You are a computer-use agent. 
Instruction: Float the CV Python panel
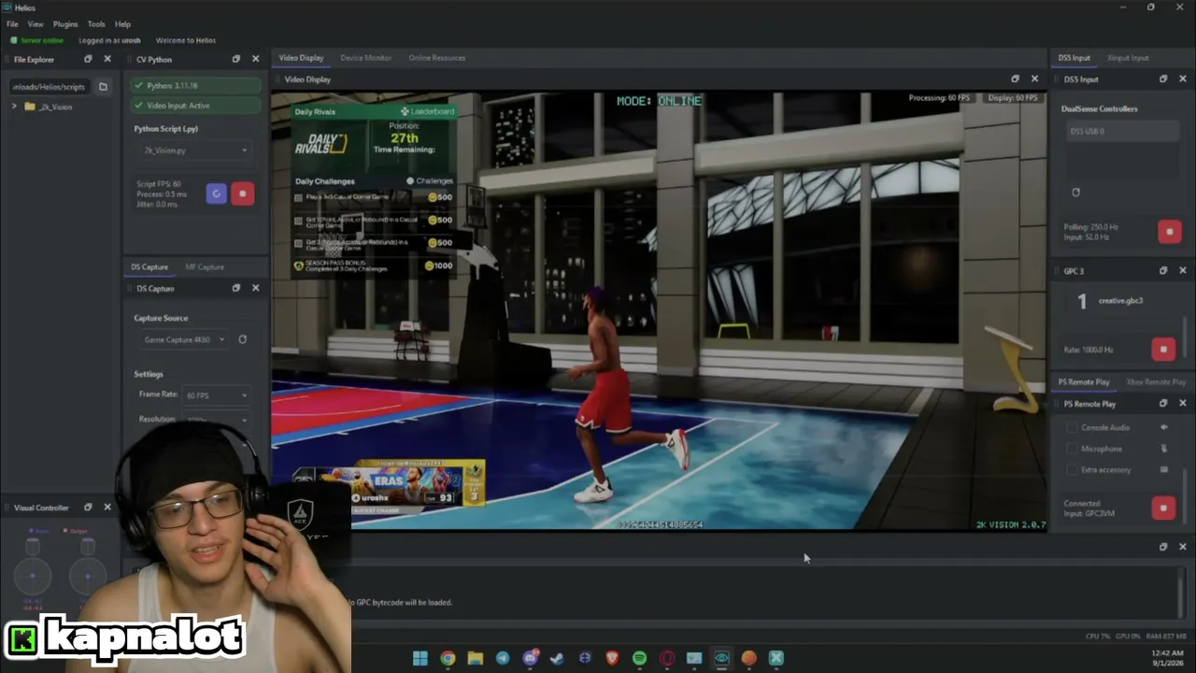(235, 59)
